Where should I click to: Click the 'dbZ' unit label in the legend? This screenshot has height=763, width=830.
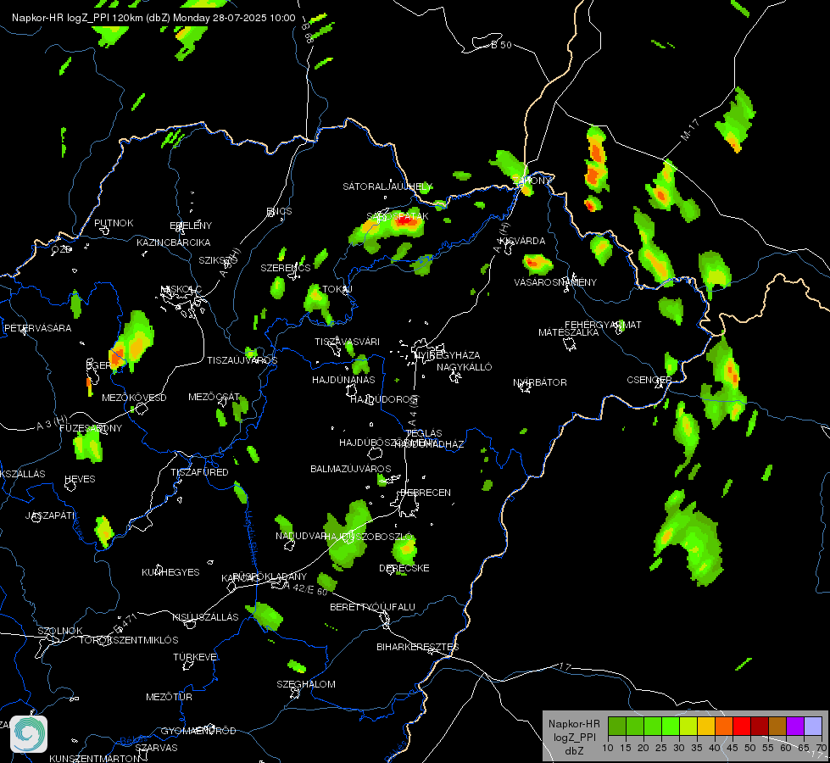(574, 751)
